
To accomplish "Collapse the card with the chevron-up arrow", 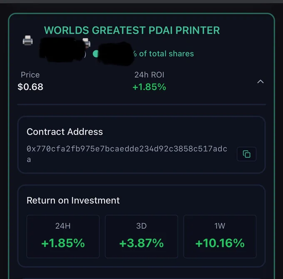I will tap(260, 81).
